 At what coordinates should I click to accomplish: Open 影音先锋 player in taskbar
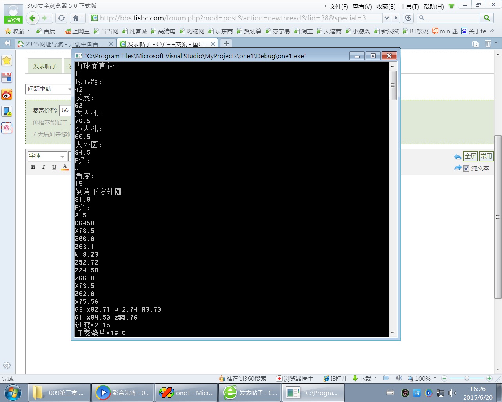pos(123,393)
